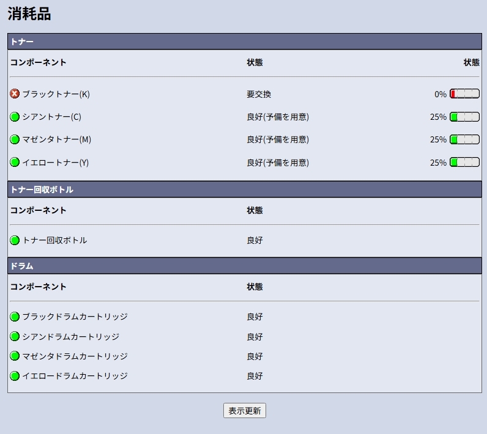Image resolution: width=487 pixels, height=434 pixels.
Task: Select the イエロートナー(Y) label
Action: (x=56, y=163)
